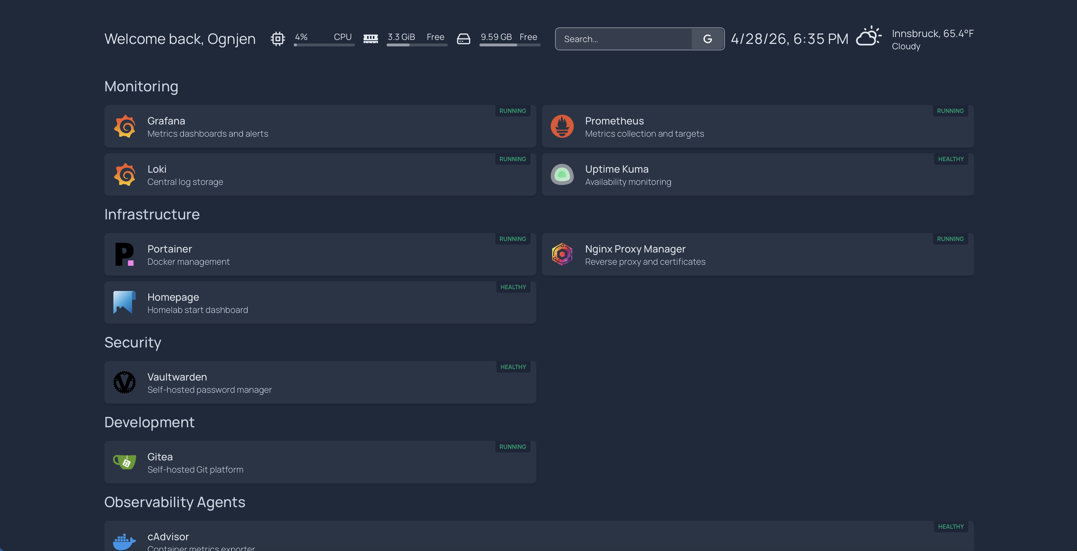
Task: Click the RUNNING badge on Nginx Proxy Manager
Action: (950, 239)
